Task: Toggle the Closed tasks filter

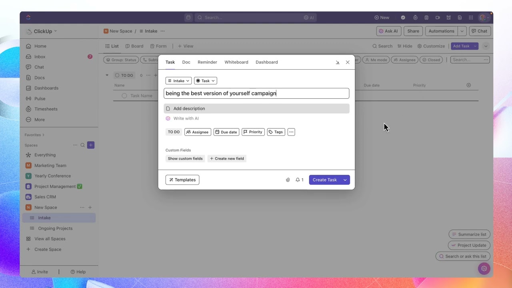Action: pos(430,60)
